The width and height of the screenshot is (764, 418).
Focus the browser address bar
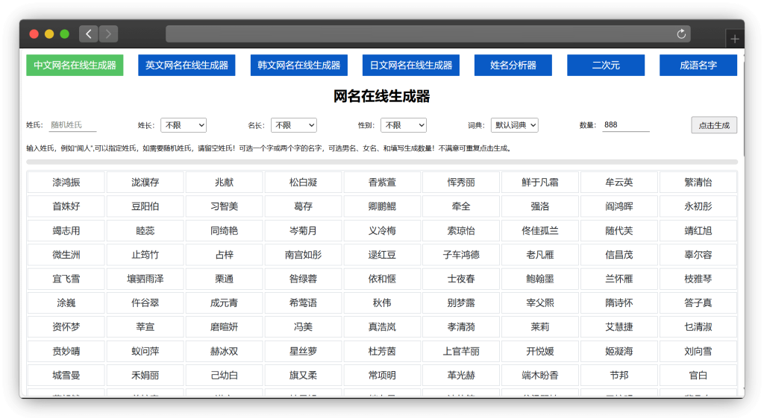point(428,34)
